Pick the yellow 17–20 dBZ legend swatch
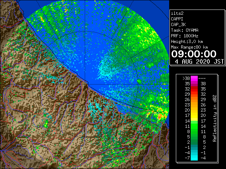The width and height of the screenshot is (226, 169). pyautogui.click(x=194, y=115)
